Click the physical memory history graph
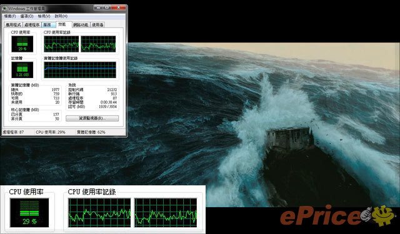This screenshot has height=234, width=400. point(80,70)
